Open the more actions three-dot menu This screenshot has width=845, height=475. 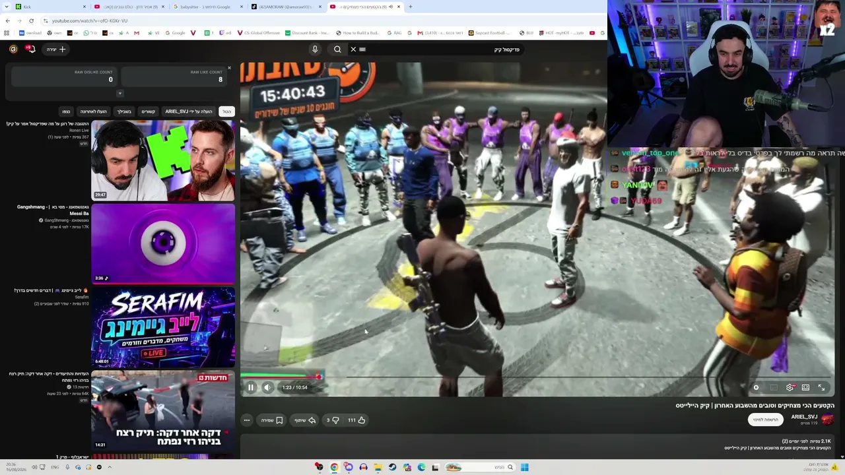point(247,420)
